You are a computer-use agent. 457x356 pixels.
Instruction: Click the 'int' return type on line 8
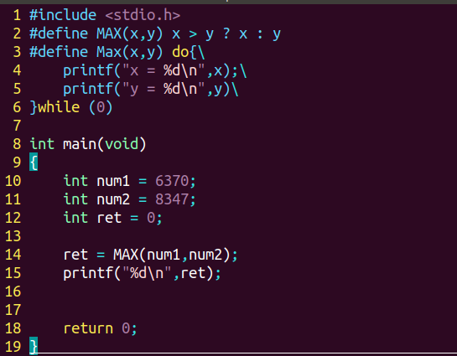[42, 144]
